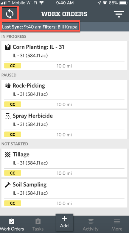Viewport: 129px width, 233px height.
Task: Open the filter icon in header
Action: pos(119,14)
